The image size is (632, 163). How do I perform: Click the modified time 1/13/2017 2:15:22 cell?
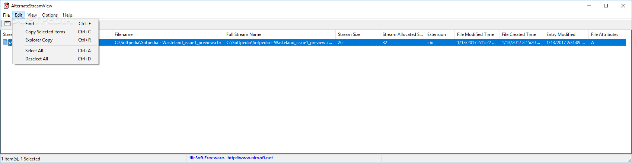click(x=477, y=43)
